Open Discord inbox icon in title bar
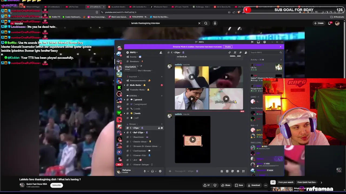This screenshot has height=194, width=346. pyautogui.click(x=258, y=42)
